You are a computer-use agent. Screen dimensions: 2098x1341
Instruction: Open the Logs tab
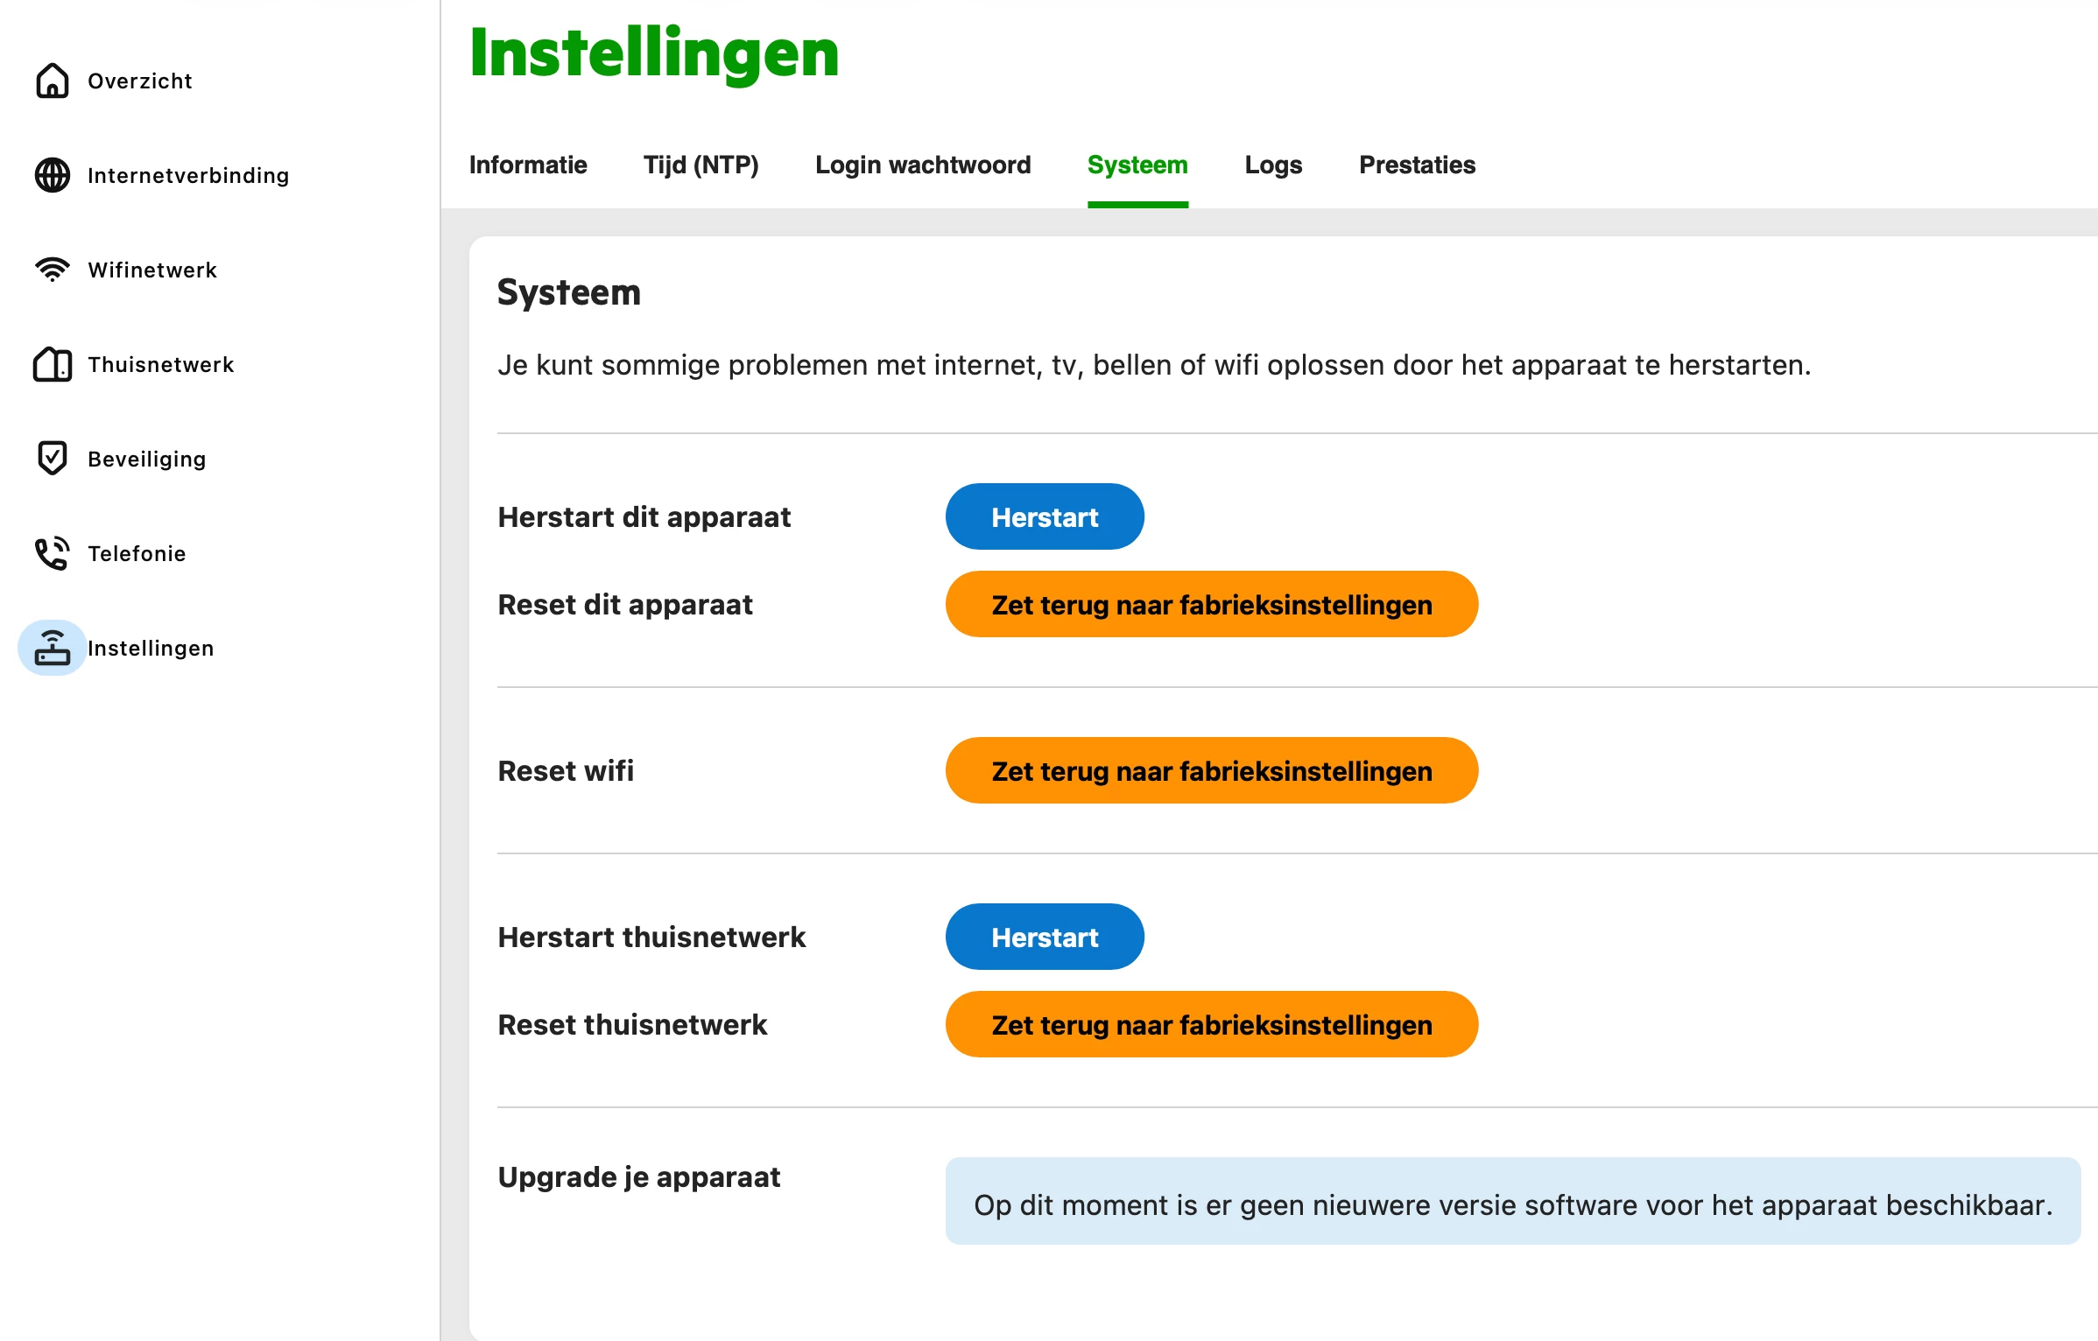(x=1273, y=165)
